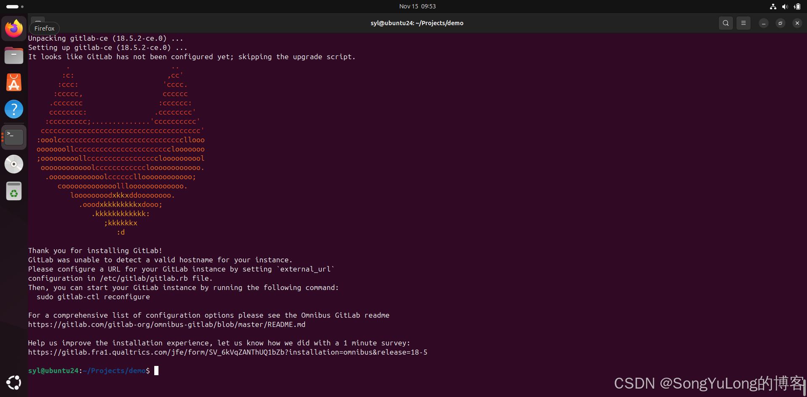Click the 'For a comprehensive list of configuration options' line
Image resolution: width=807 pixels, height=397 pixels.
209,315
